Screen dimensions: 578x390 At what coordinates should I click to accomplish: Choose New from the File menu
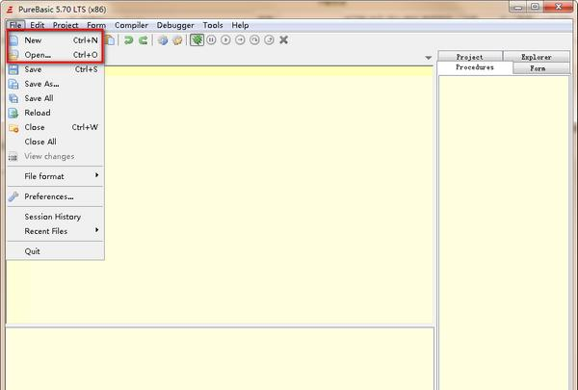click(55, 40)
